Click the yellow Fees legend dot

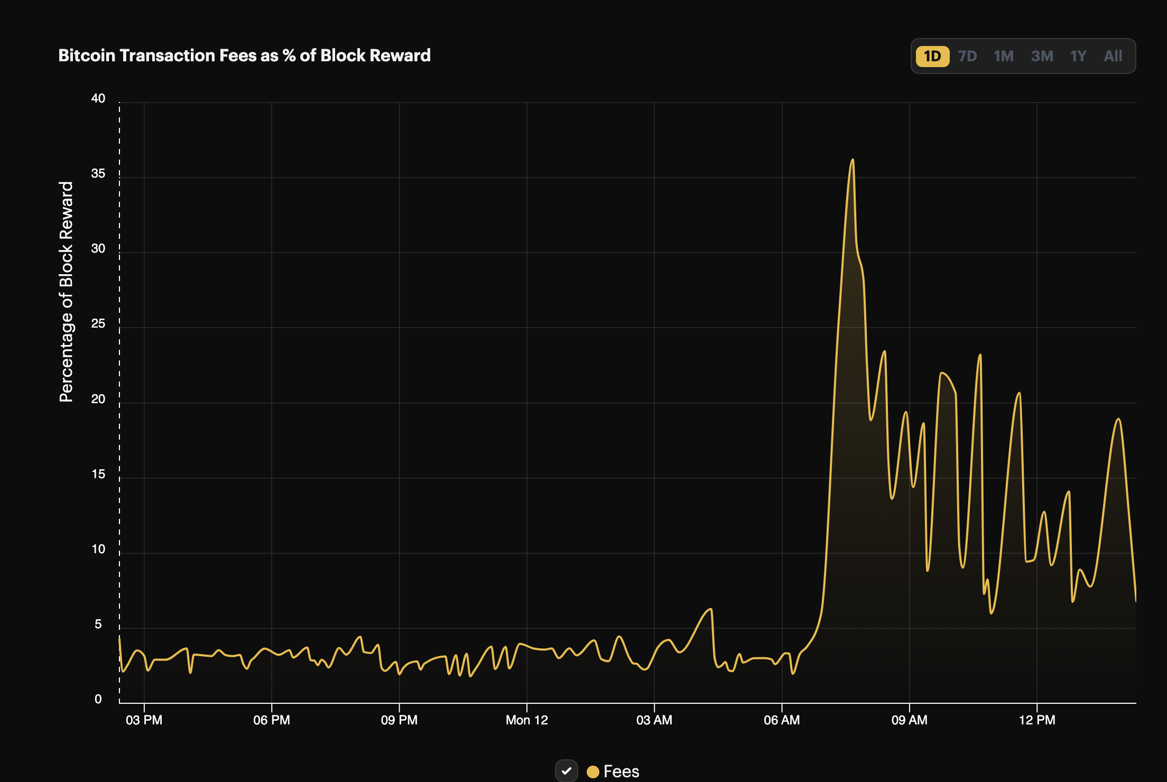pyautogui.click(x=593, y=772)
